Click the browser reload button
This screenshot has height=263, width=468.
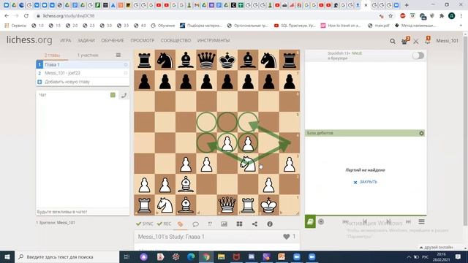[x=26, y=16]
